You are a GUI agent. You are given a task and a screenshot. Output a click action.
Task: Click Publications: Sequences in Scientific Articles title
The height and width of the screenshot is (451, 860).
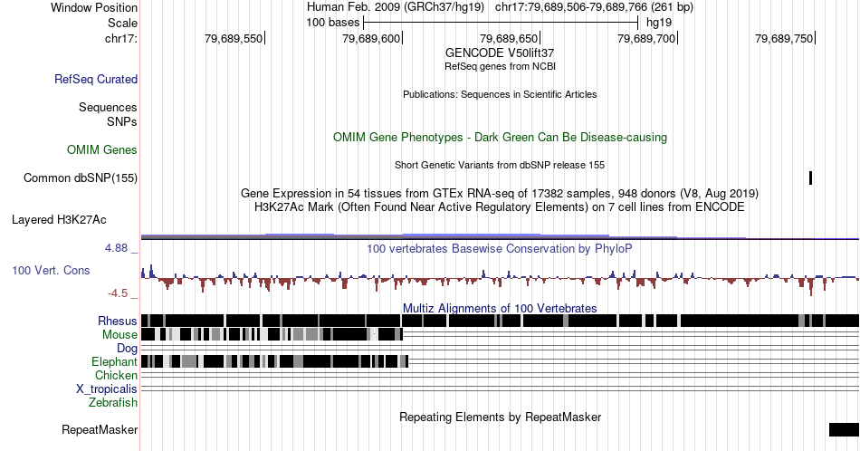(500, 94)
